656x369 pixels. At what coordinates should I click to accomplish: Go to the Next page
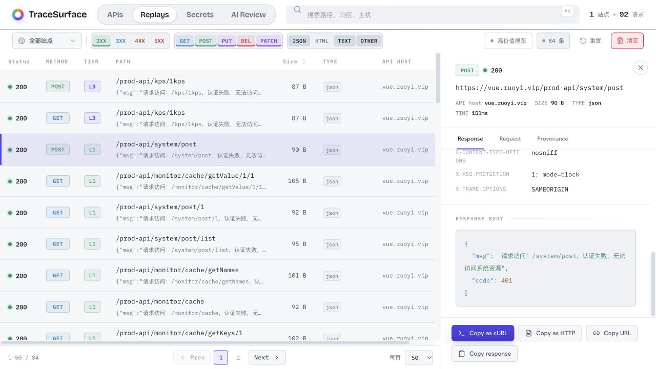(267, 358)
